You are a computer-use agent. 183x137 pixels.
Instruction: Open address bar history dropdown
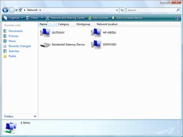coord(117,10)
